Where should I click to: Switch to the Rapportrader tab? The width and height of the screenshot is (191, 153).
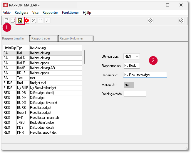[44, 38]
